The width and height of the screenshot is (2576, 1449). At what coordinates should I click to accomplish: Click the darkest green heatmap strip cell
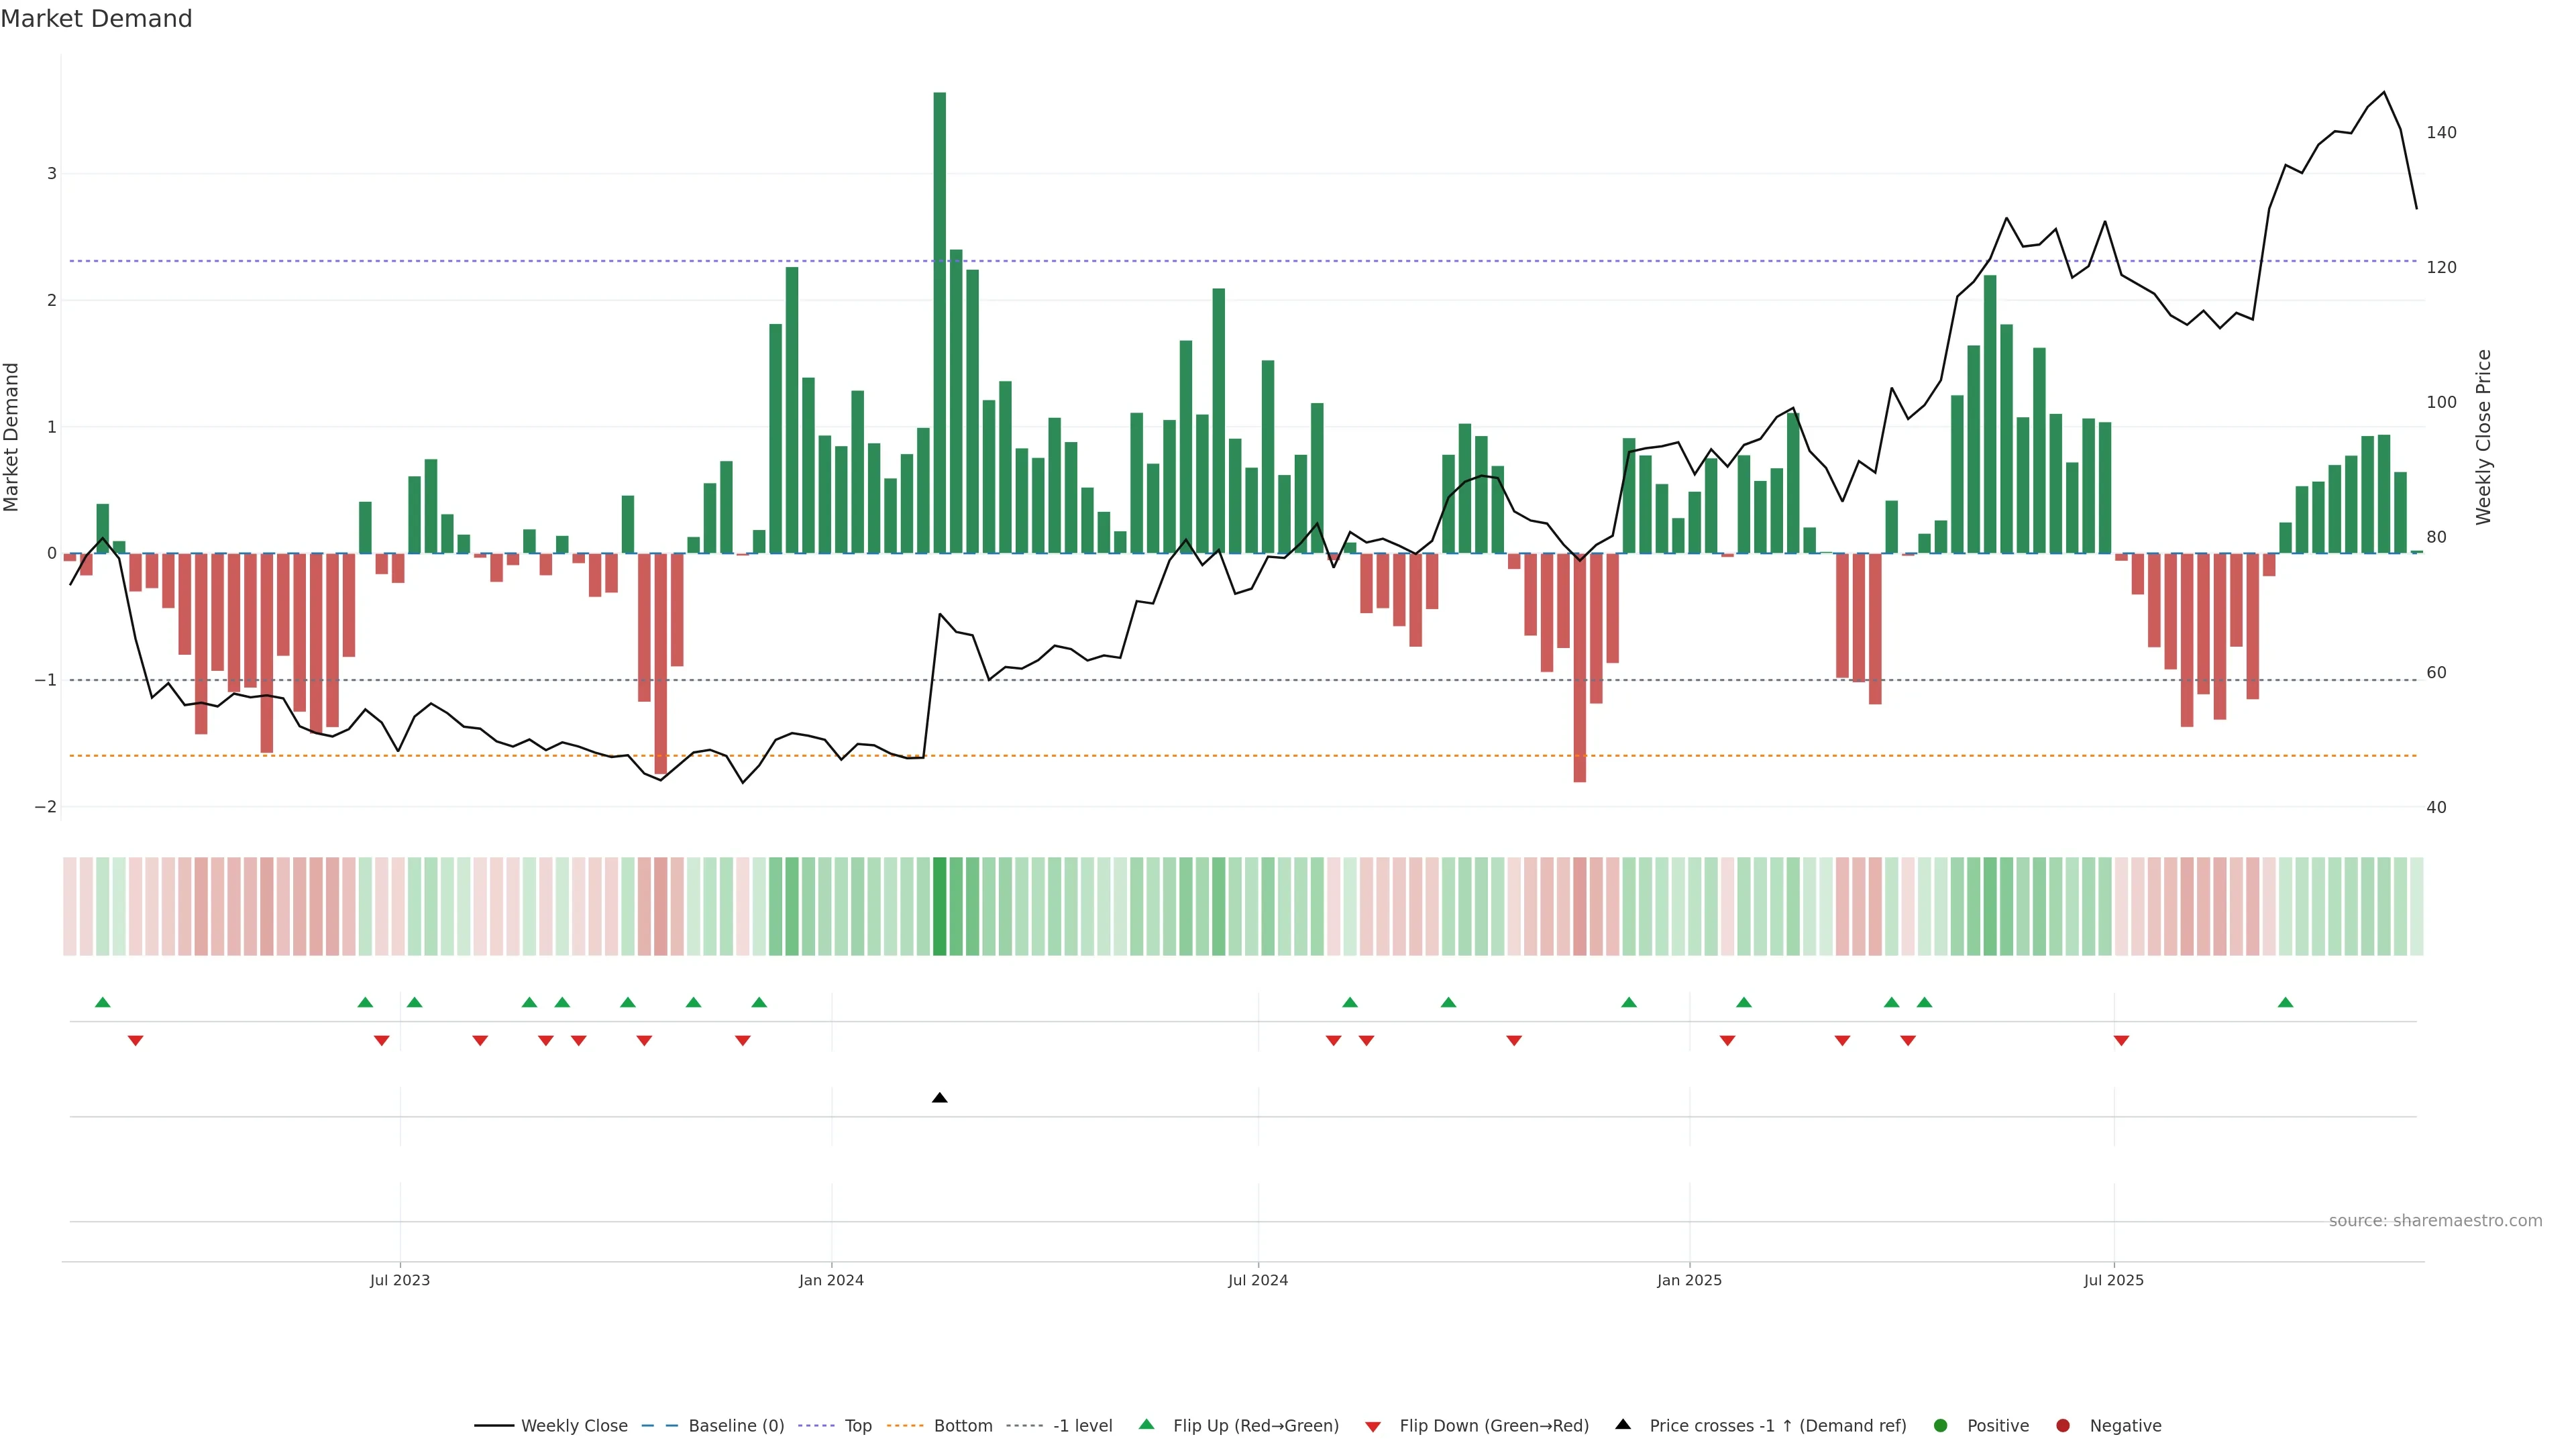tap(939, 906)
